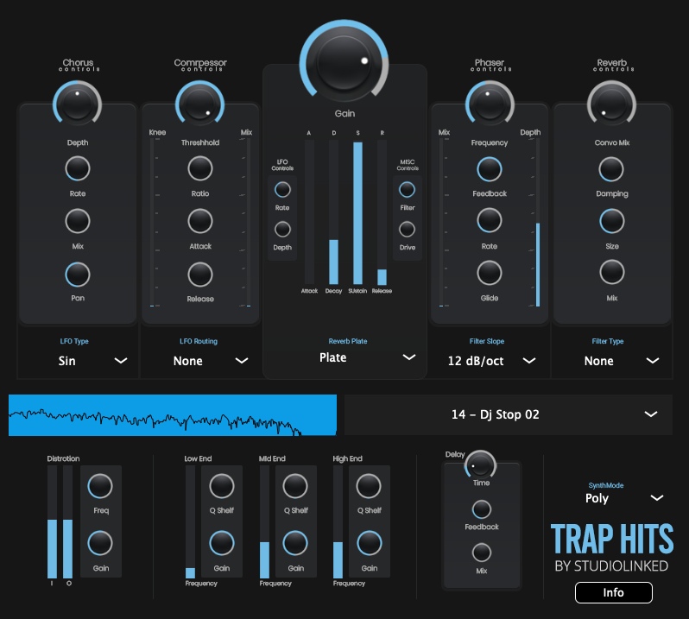Viewport: 689px width, 619px height.
Task: Click the Compressor controls main knob
Action: [199, 104]
